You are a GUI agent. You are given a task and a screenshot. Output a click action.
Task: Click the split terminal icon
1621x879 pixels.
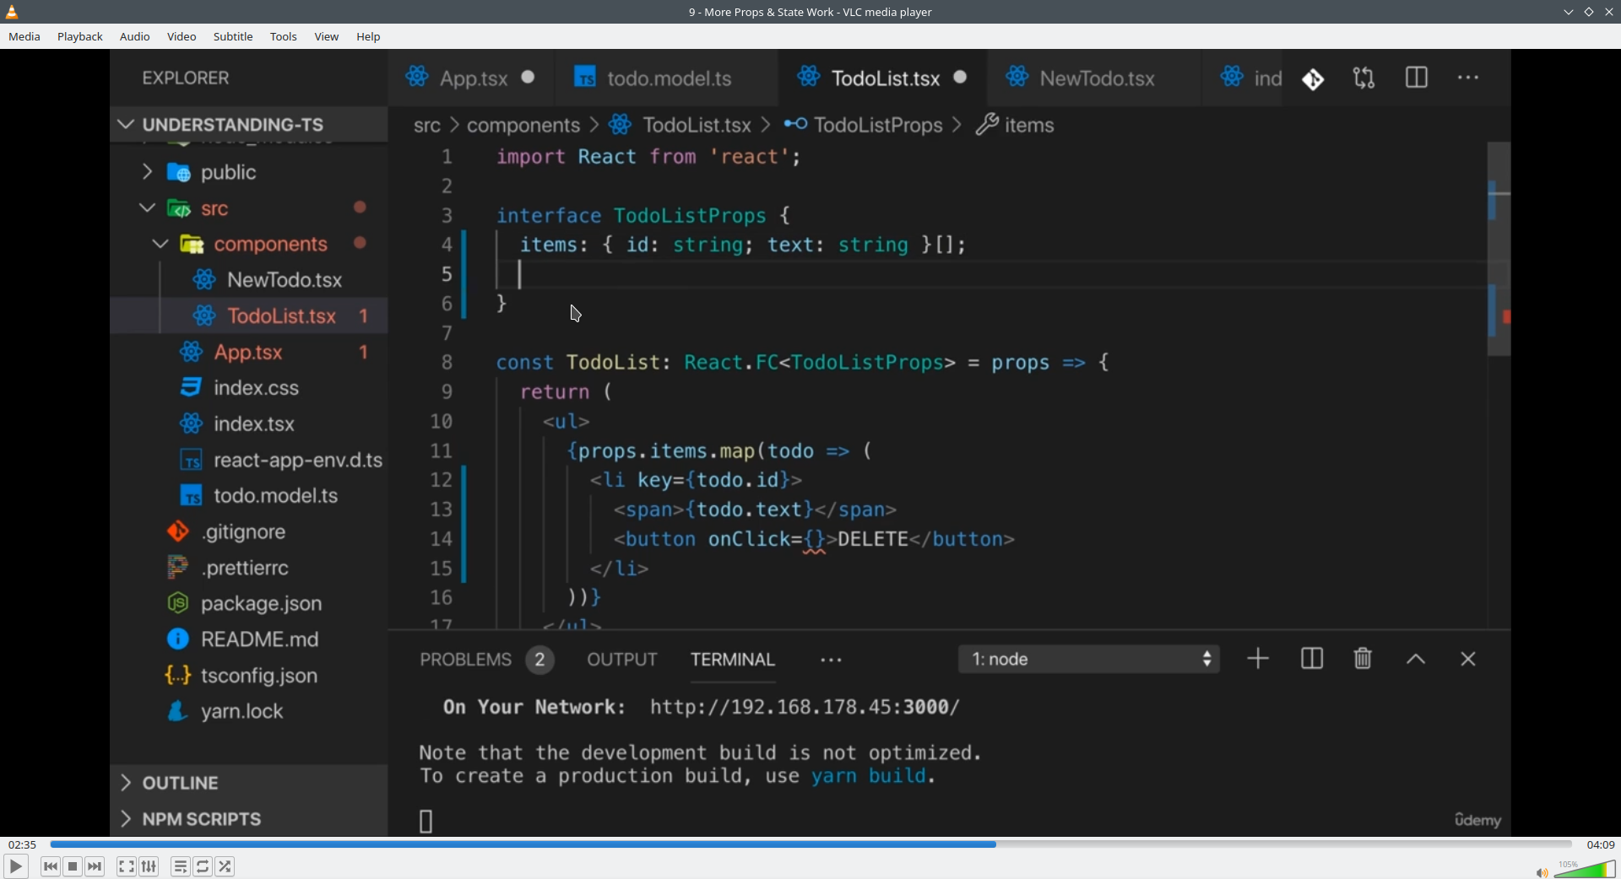(1312, 660)
